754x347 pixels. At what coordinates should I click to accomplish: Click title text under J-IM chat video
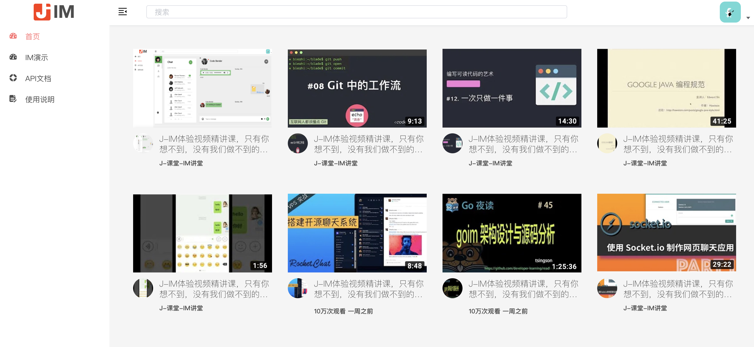click(x=214, y=144)
